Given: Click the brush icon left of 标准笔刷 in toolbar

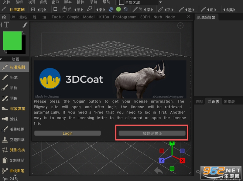Looking at the screenshot, I should click(4, 9).
